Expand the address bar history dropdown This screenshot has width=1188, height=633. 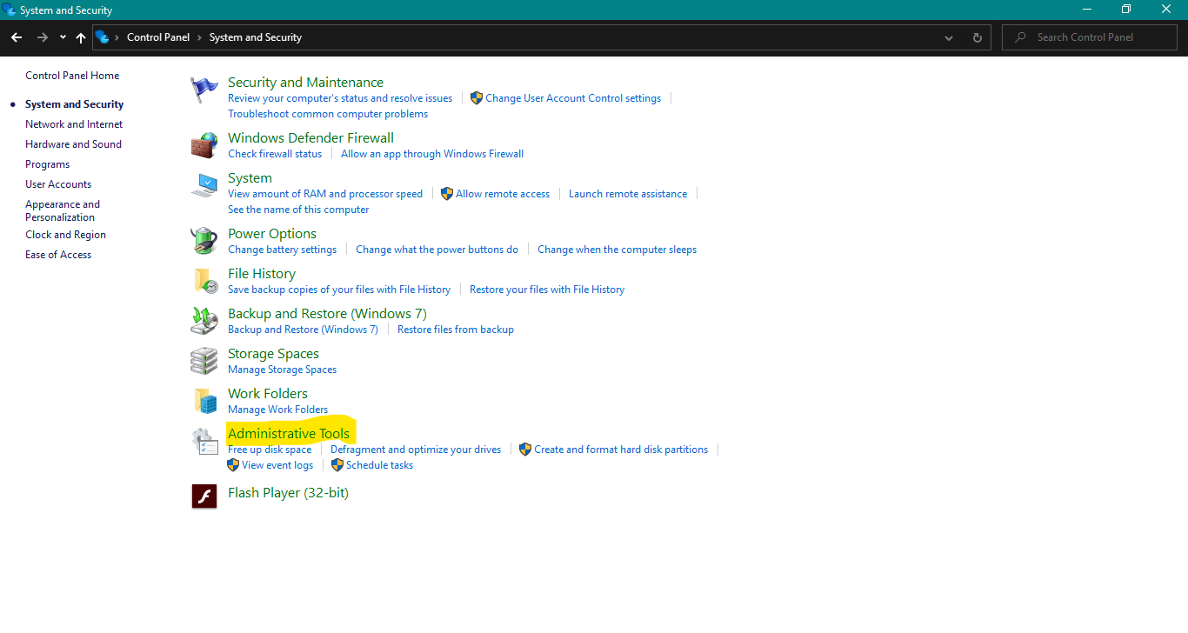tap(949, 37)
